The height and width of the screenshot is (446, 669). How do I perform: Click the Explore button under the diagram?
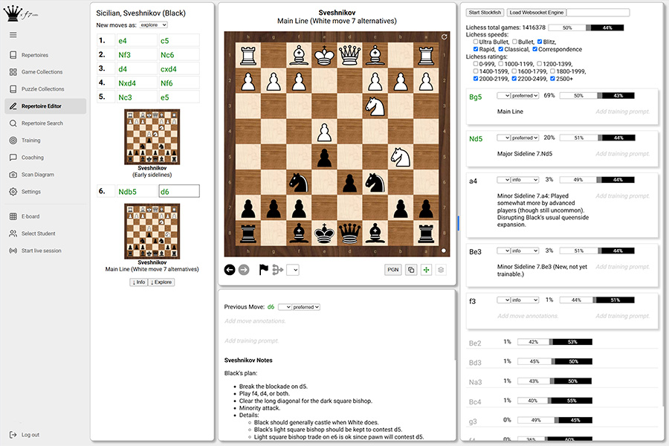tap(161, 282)
